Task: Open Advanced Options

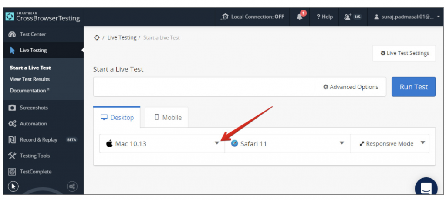Action: (350, 87)
